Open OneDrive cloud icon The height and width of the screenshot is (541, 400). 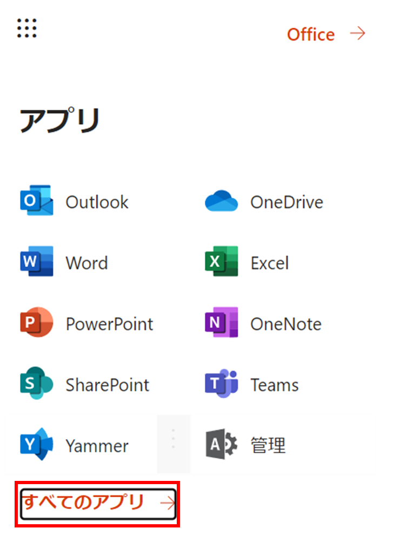coord(221,201)
